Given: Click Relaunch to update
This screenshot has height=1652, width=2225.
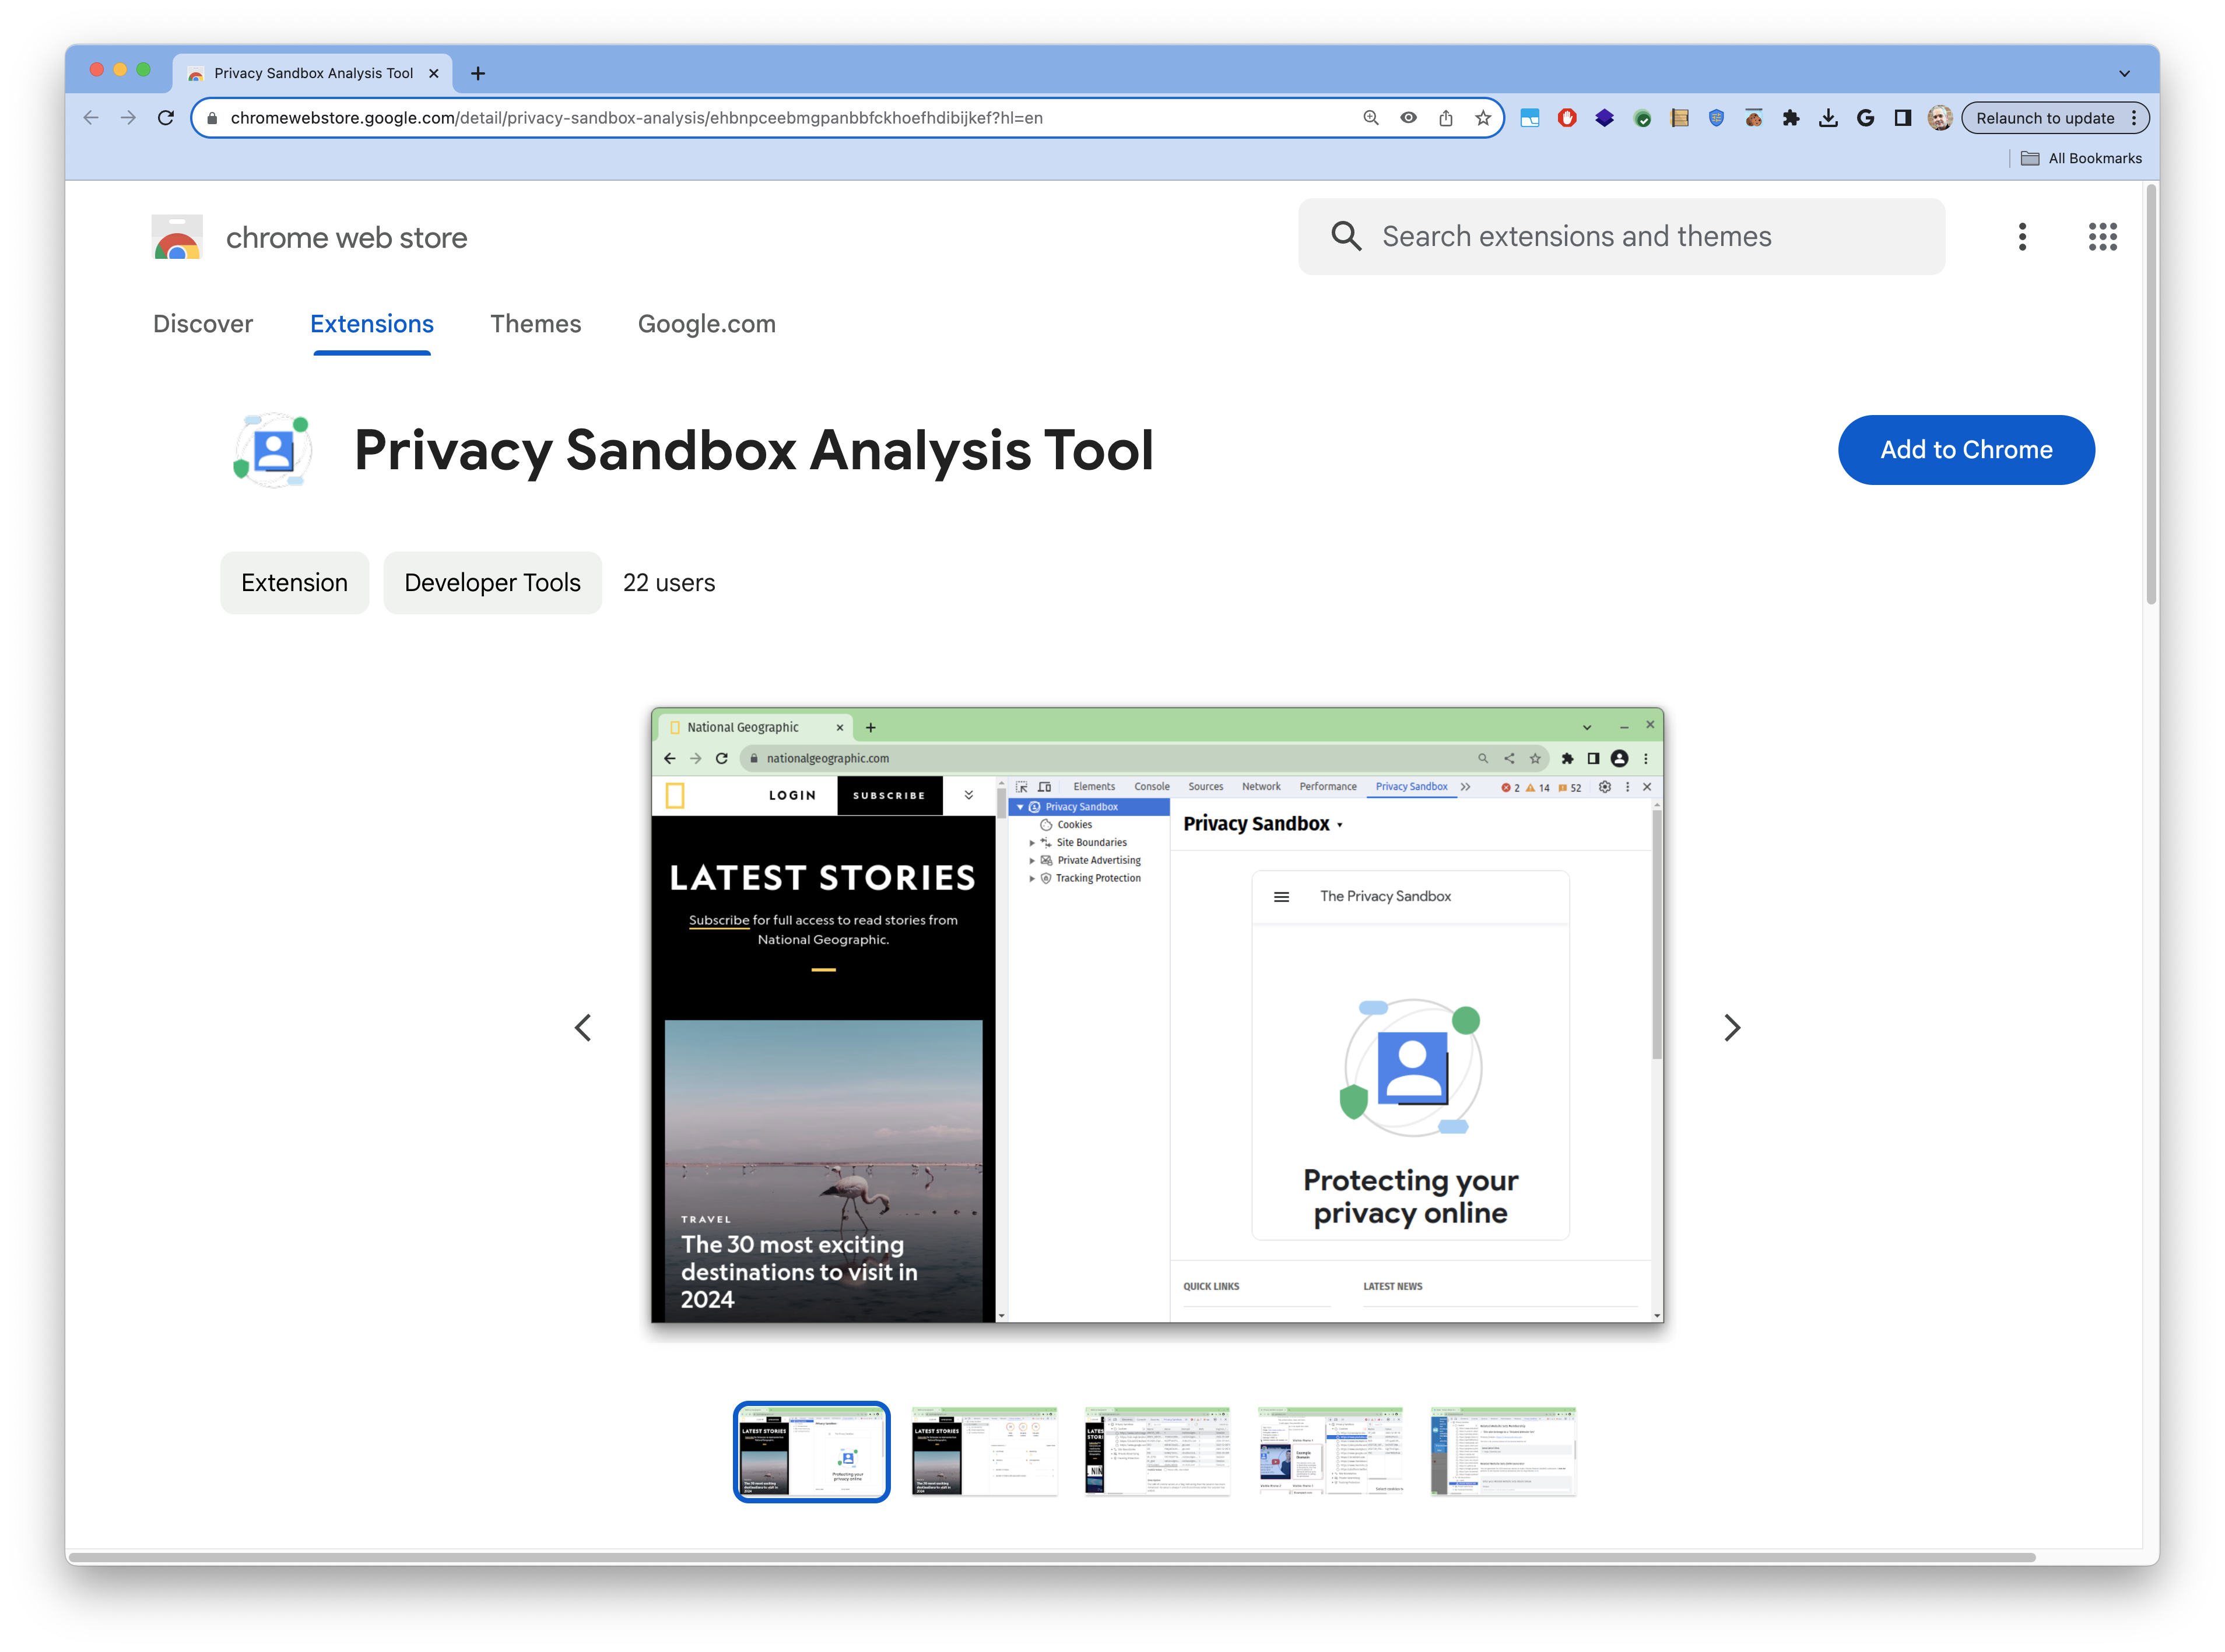Looking at the screenshot, I should tap(2044, 118).
